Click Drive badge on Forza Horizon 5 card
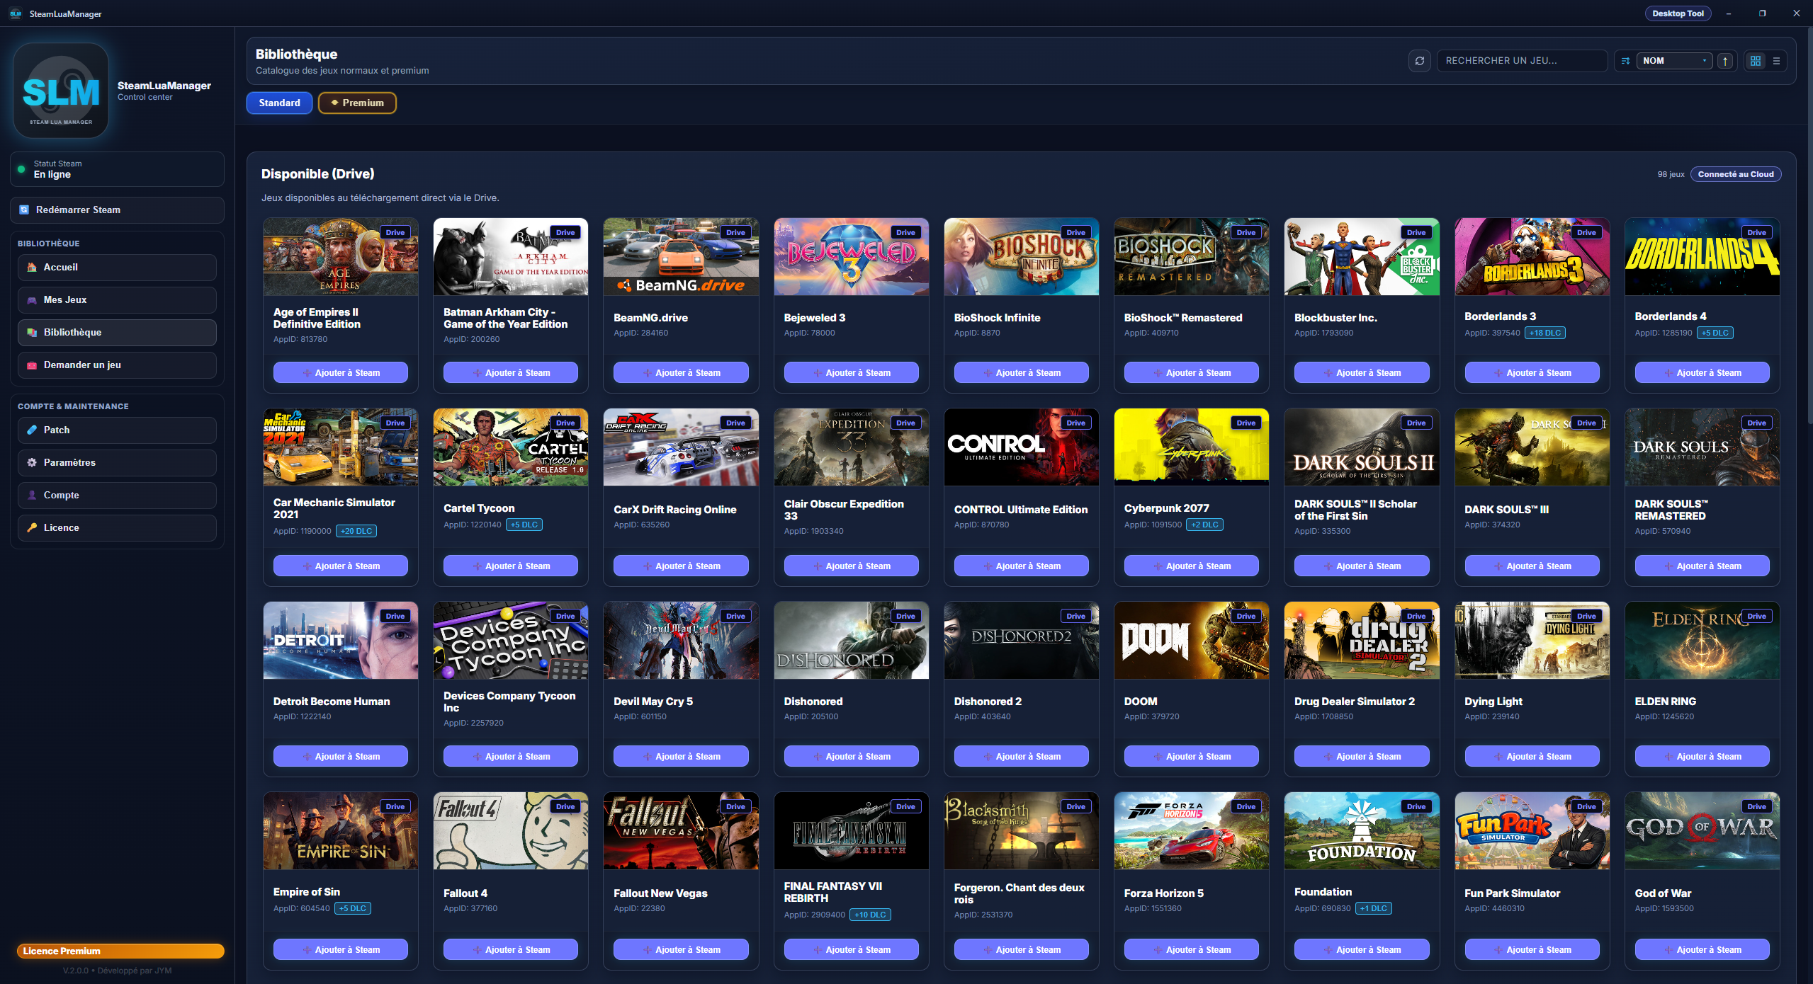Image resolution: width=1813 pixels, height=984 pixels. pos(1246,806)
